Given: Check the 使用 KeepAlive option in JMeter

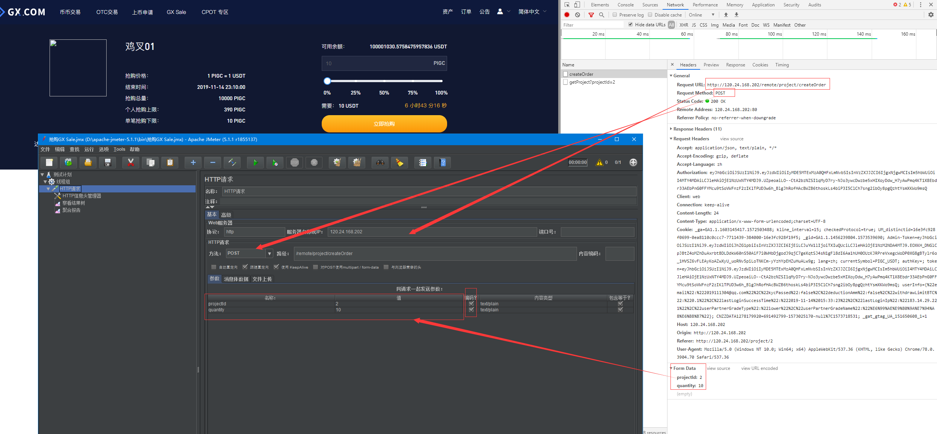Looking at the screenshot, I should click(x=277, y=267).
